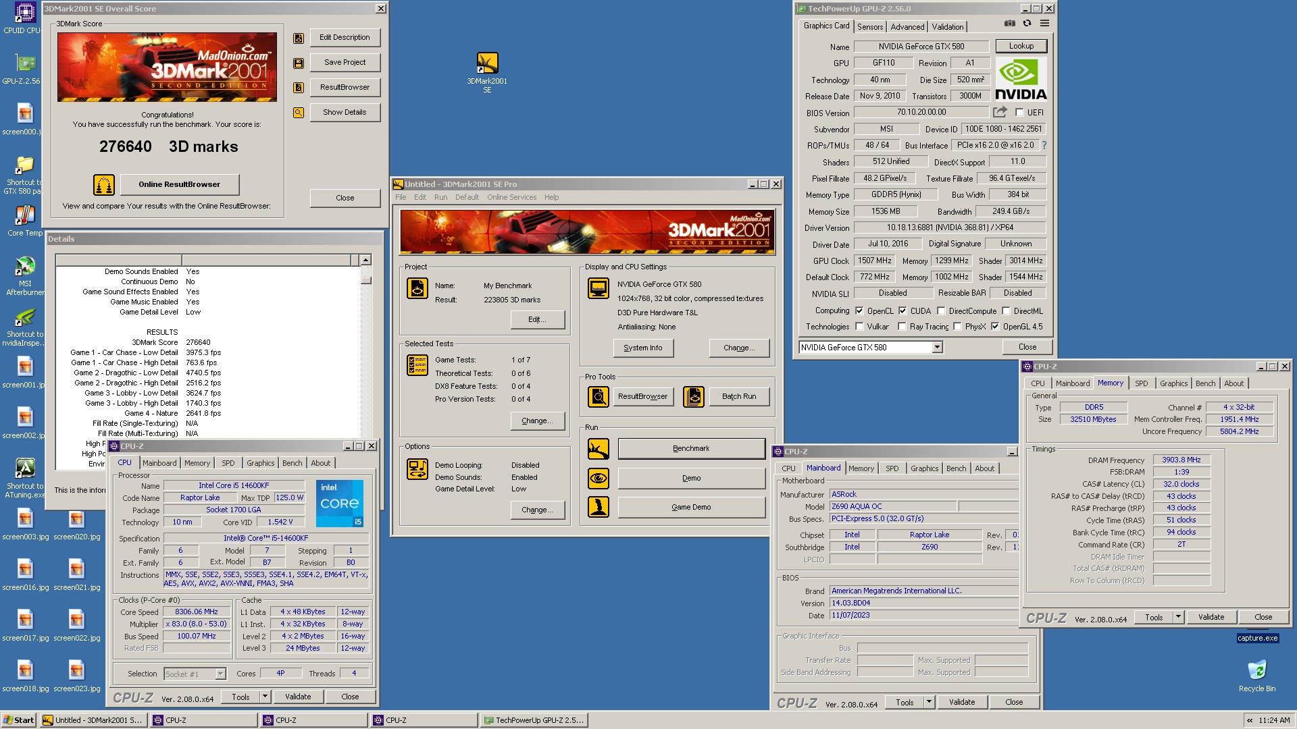1297x729 pixels.
Task: Click the Benchmark run icon
Action: click(598, 449)
